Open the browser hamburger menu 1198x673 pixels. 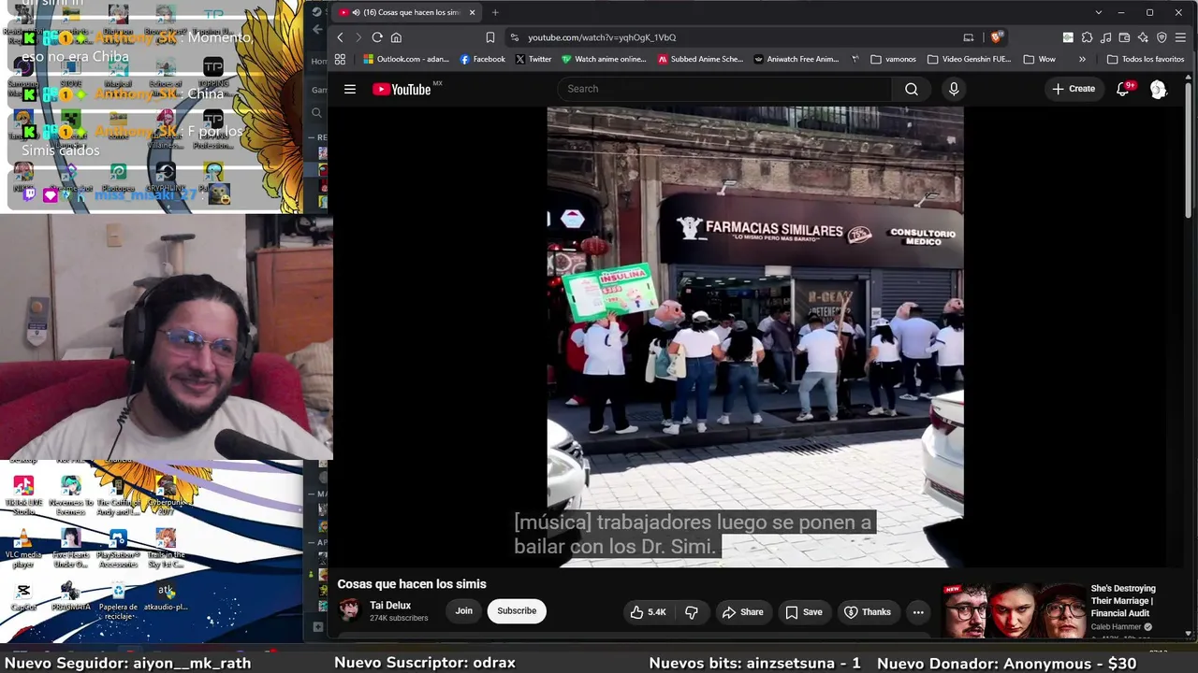[x=1180, y=37]
